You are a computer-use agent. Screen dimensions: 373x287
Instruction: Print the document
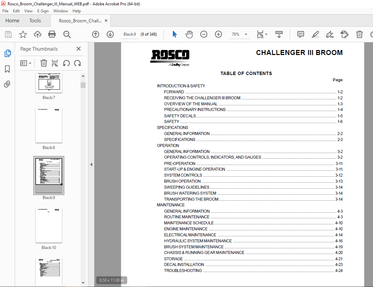[x=52, y=34]
